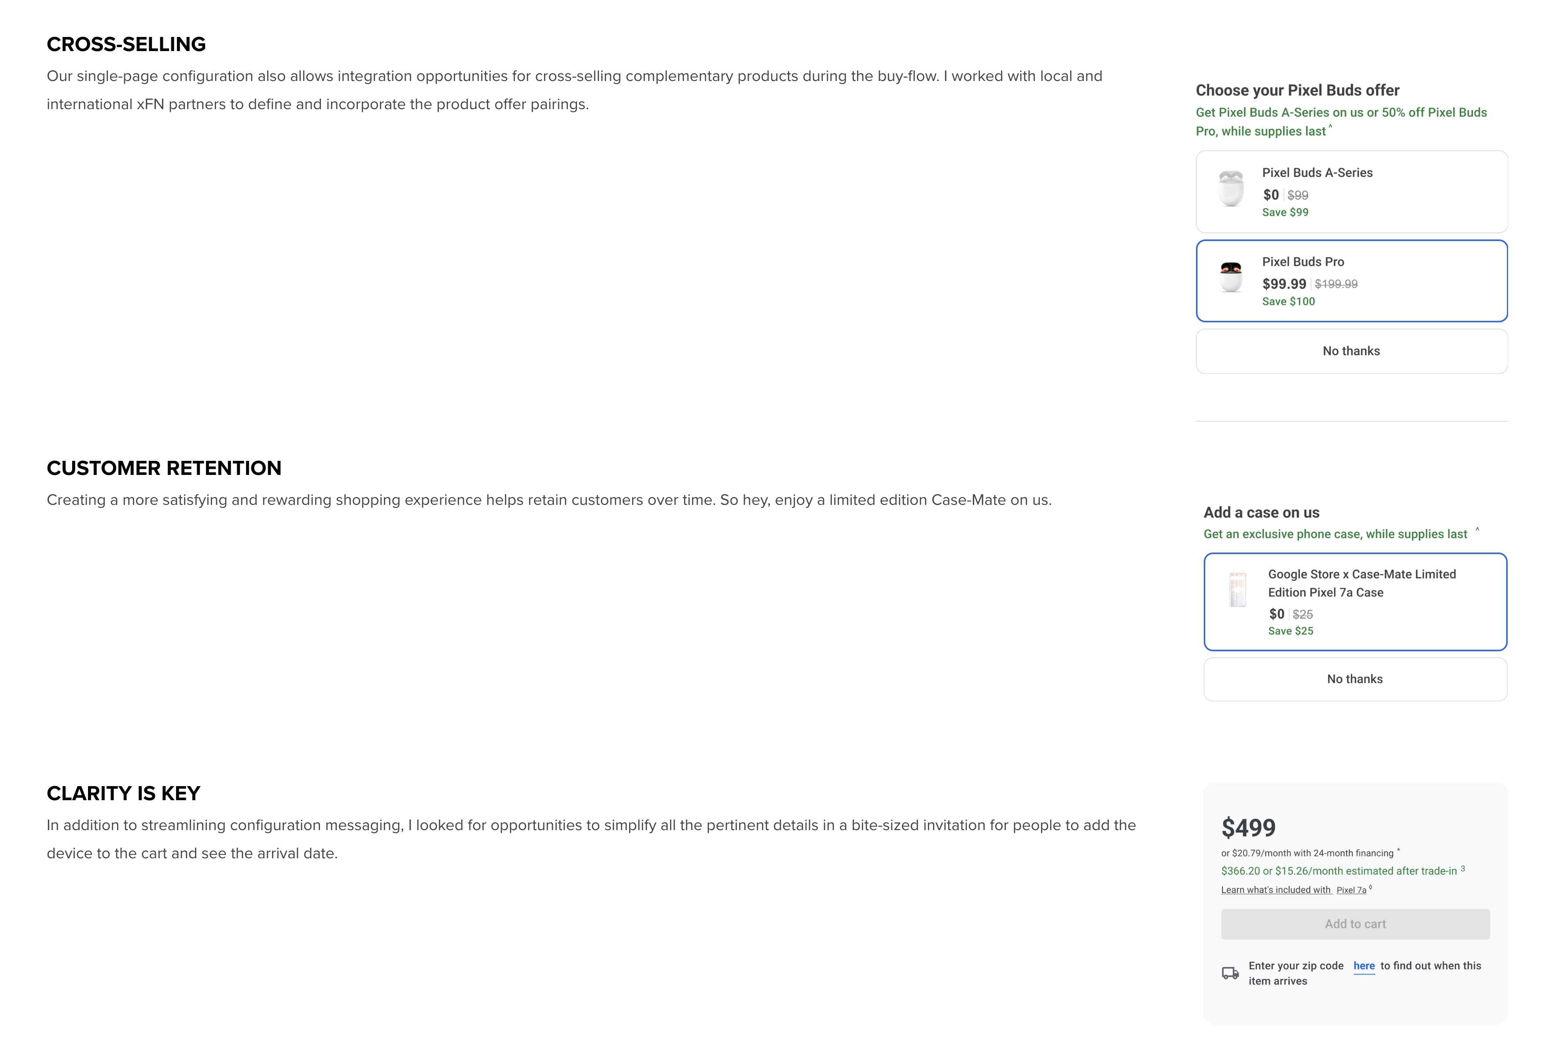Click the 'Choose your Pixel Buds offer' heading
This screenshot has width=1553, height=1059.
pos(1297,90)
